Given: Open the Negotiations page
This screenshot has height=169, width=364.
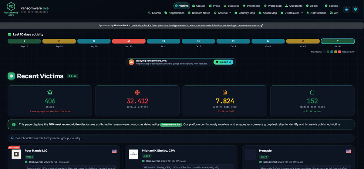Looking at the screenshot, I should [x=174, y=13].
